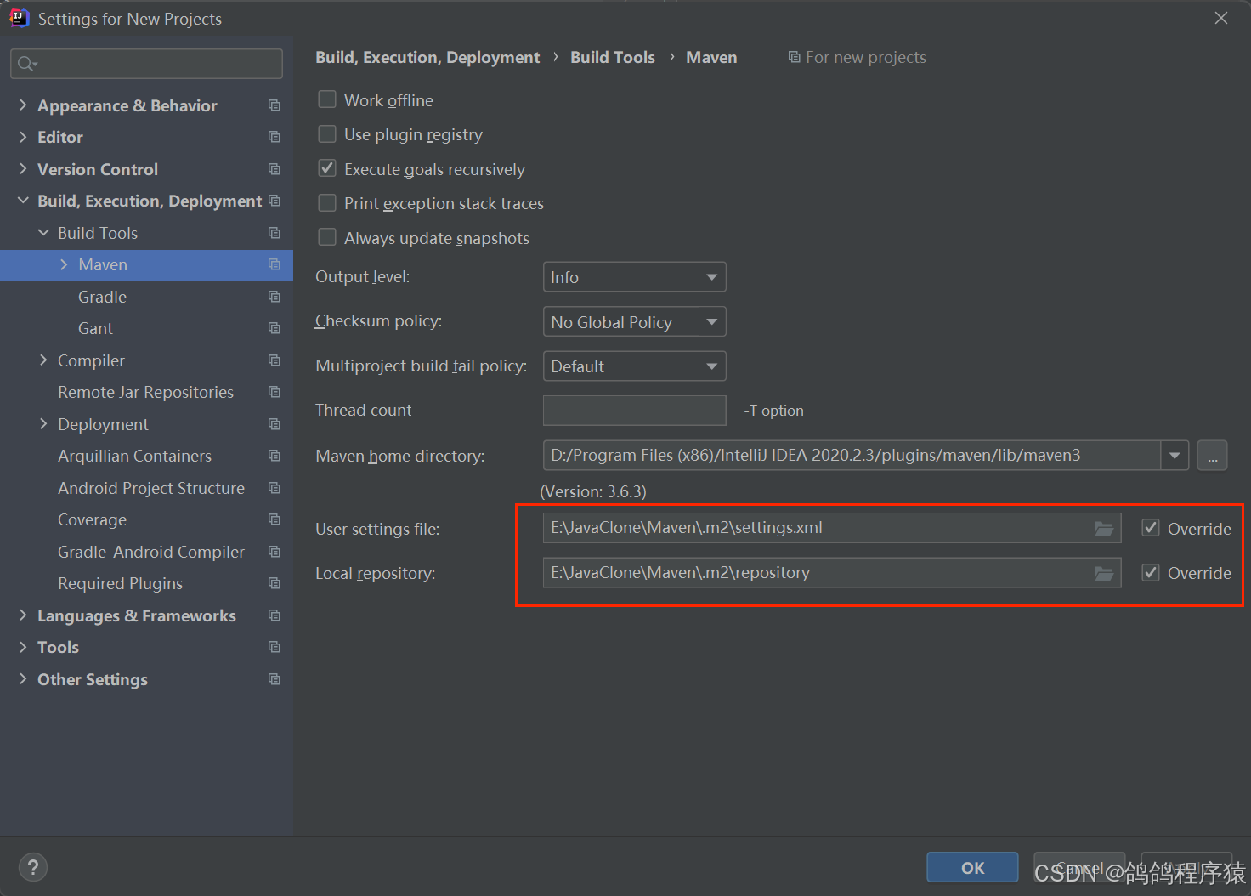Open Multiproject build fail policy dropdown
This screenshot has height=896, width=1251.
pos(634,366)
